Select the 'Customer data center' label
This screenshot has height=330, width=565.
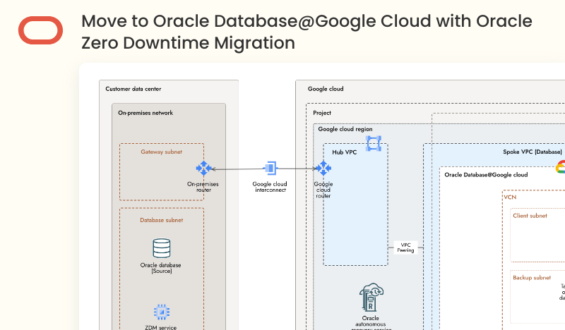(x=133, y=89)
